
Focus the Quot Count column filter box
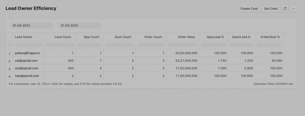tap(119, 45)
